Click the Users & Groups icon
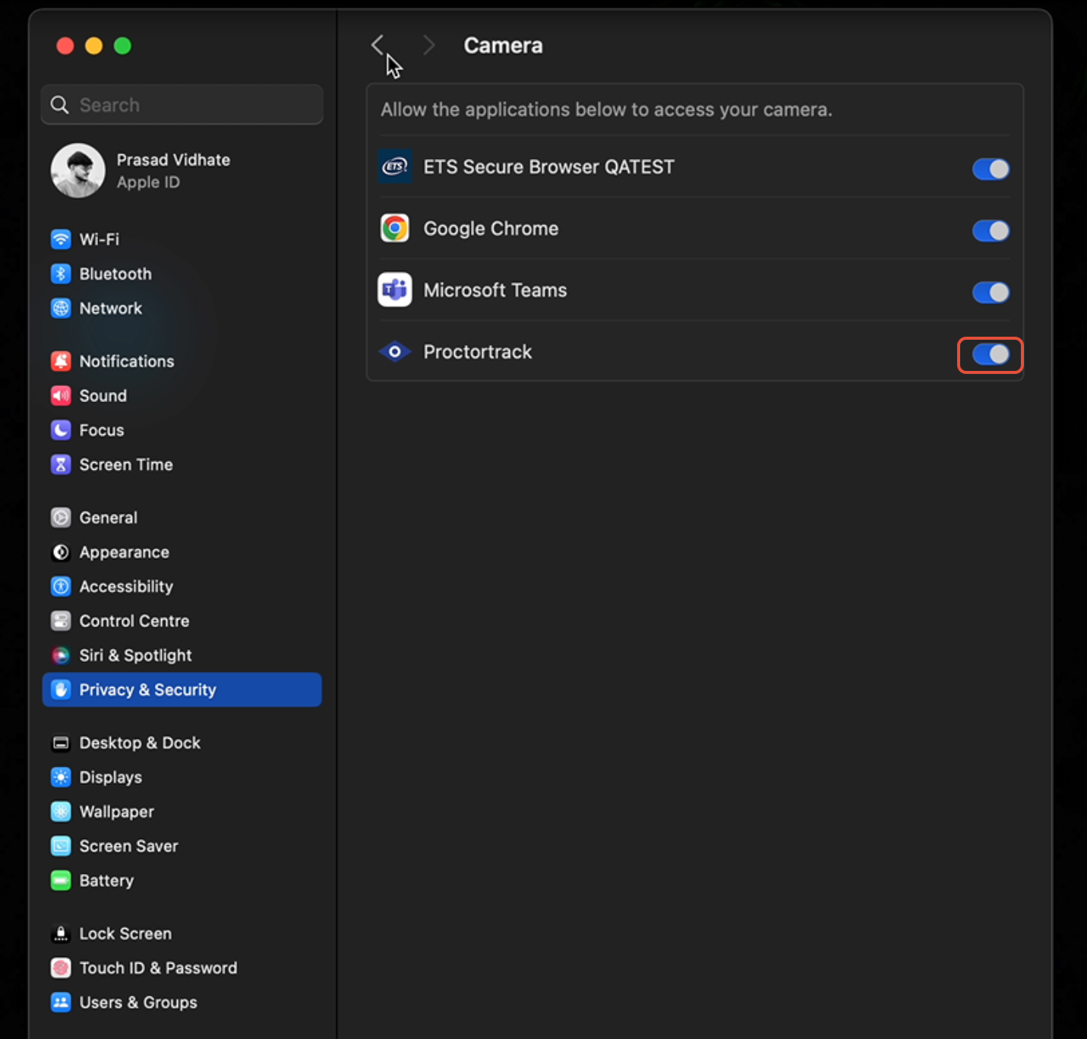Viewport: 1087px width, 1039px height. 61,1003
